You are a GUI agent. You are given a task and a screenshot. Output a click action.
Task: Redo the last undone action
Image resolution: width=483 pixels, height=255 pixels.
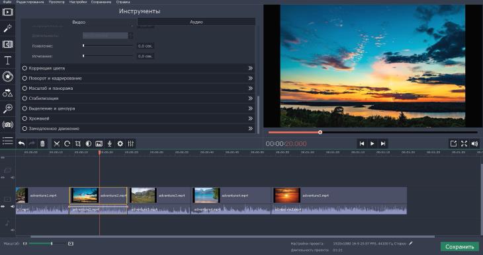pos(32,143)
